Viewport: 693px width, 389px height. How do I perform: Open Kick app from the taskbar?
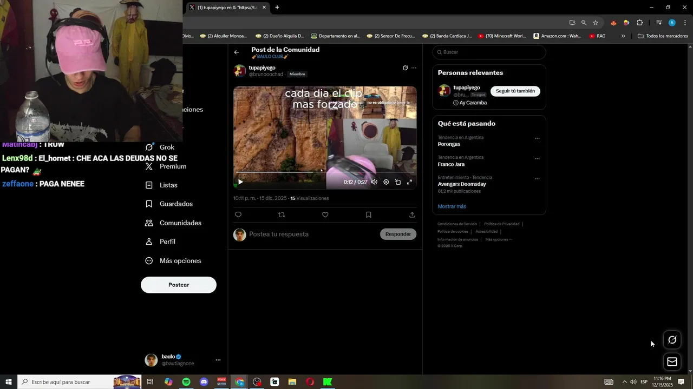(x=328, y=382)
